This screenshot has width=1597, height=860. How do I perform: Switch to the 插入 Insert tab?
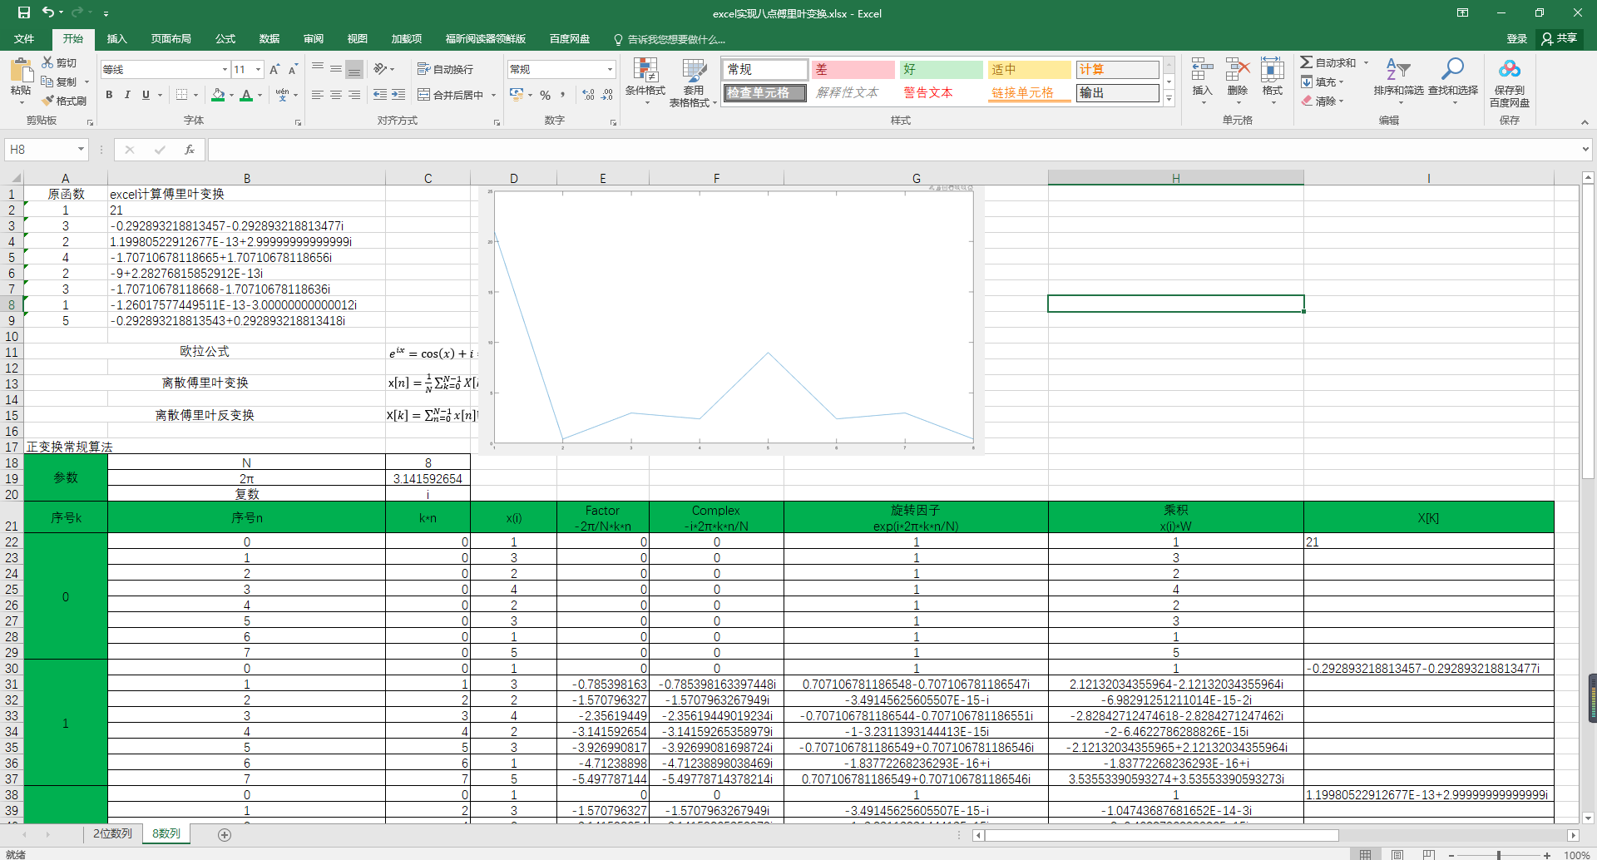point(117,39)
